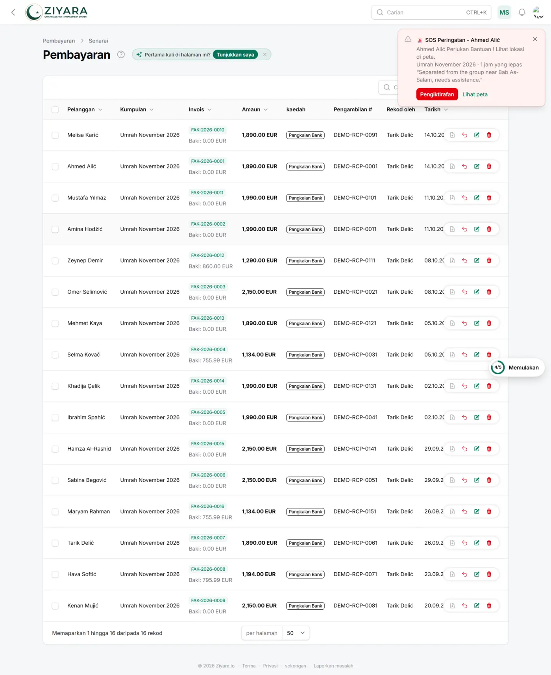Open invoice FAK-2026-0010
Viewport: 551px width, 675px height.
[x=207, y=130]
